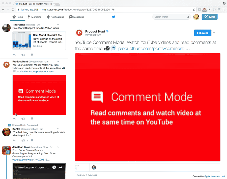
Task: Like Kontra's tweet
Action: (x=32, y=140)
